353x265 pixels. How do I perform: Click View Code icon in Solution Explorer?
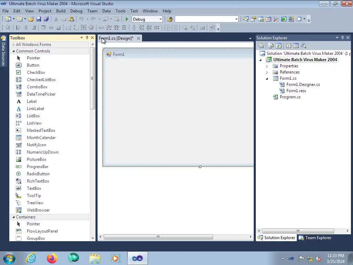coord(289,46)
